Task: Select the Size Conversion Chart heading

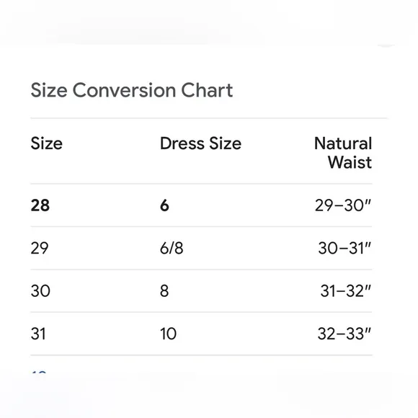Action: click(132, 90)
